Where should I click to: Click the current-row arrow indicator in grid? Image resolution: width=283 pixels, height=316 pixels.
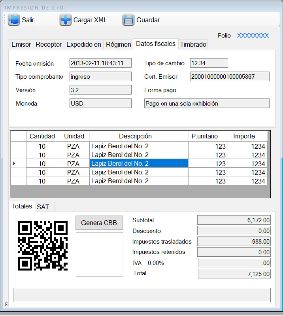pyautogui.click(x=14, y=163)
